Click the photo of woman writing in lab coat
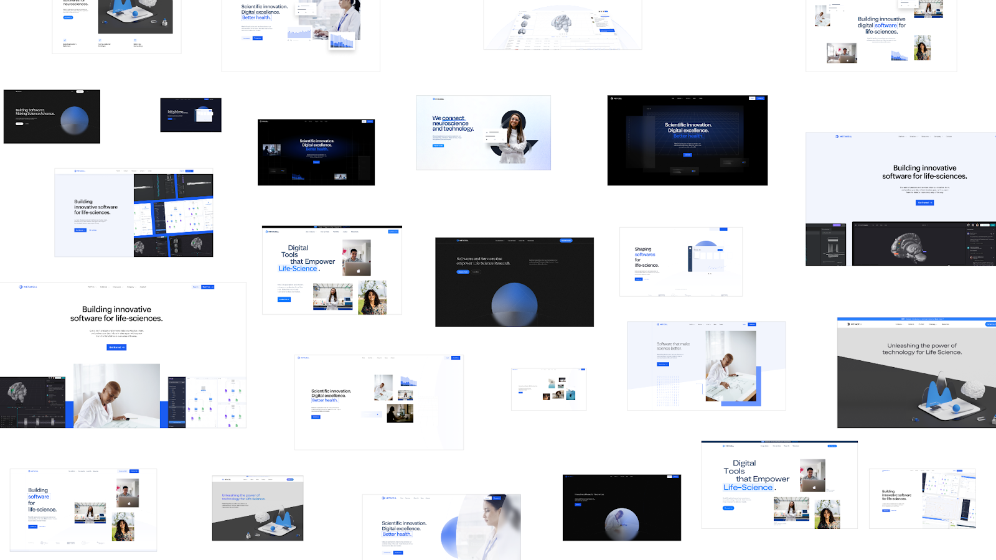This screenshot has height=560, width=996. click(x=117, y=396)
